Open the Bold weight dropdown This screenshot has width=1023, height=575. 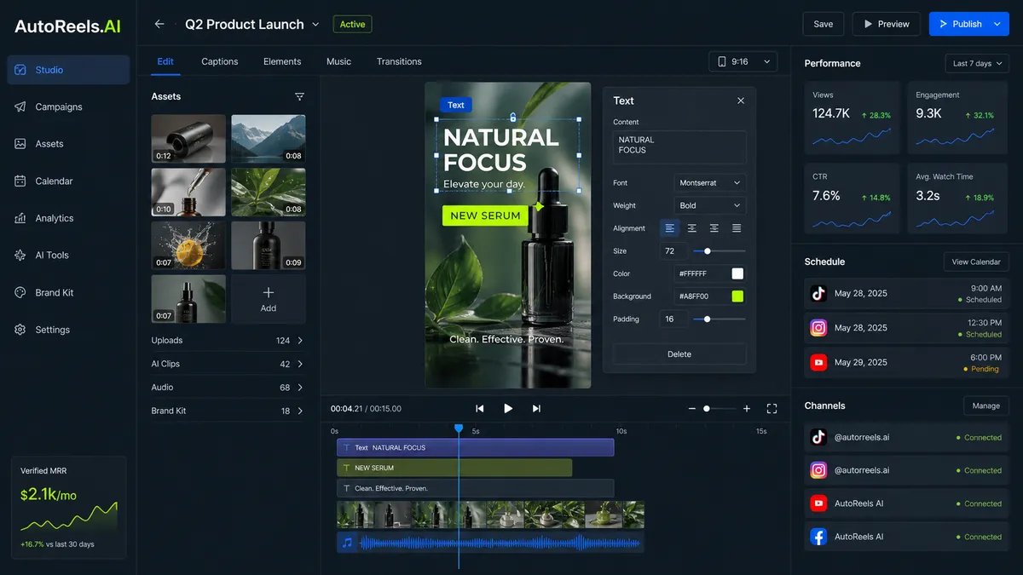tap(710, 205)
